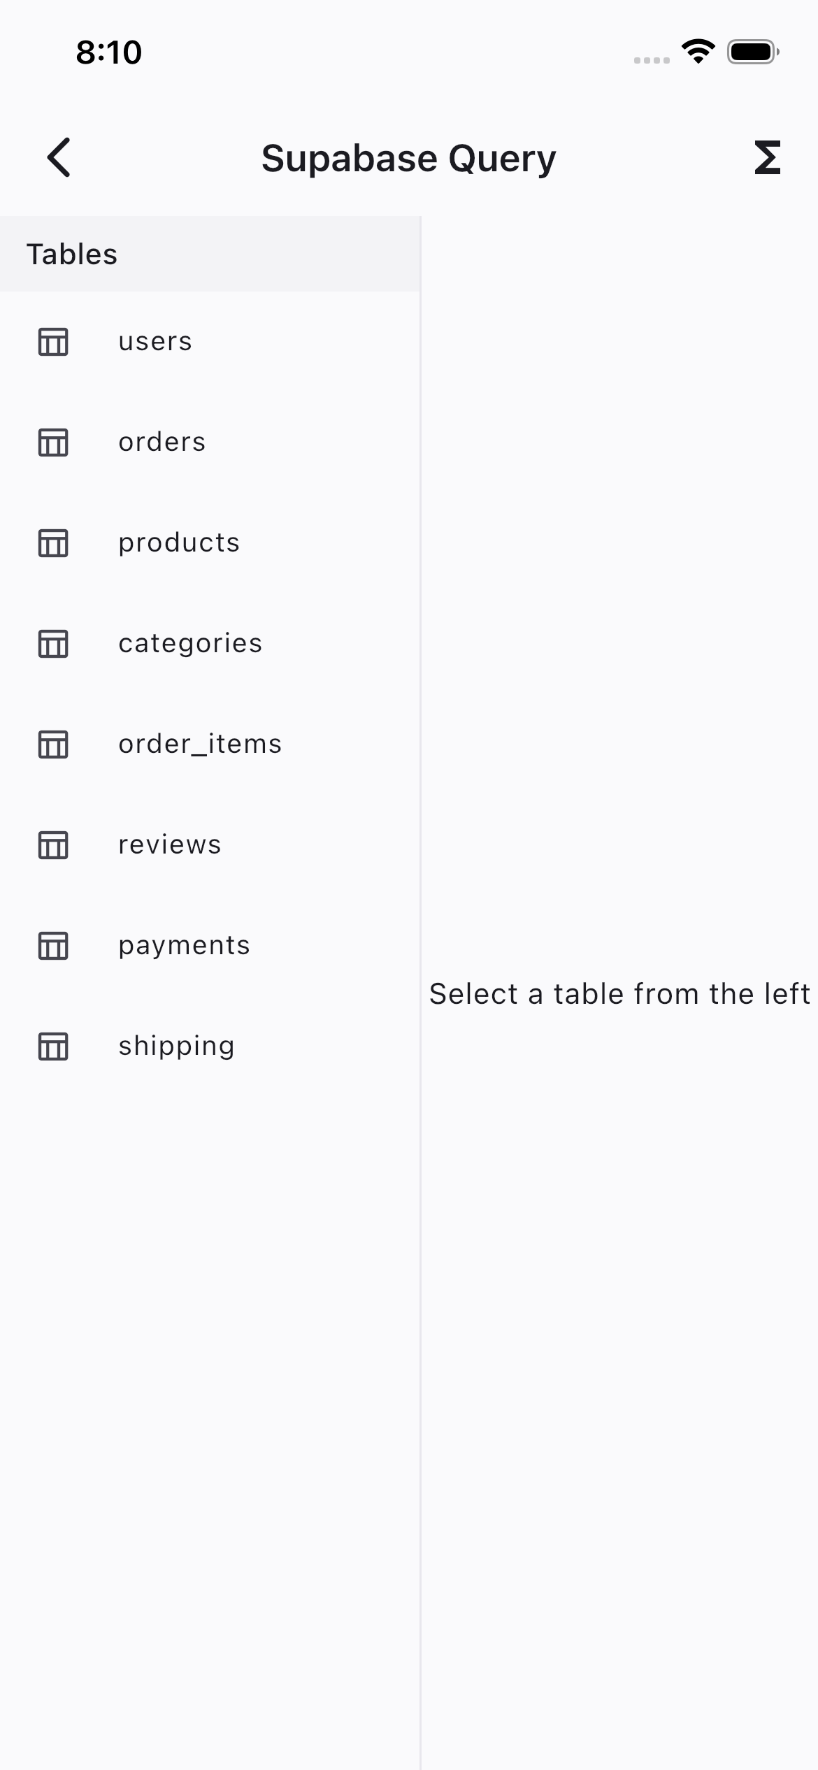The image size is (818, 1770).
Task: Click the table icon beside order_items
Action: tap(53, 744)
